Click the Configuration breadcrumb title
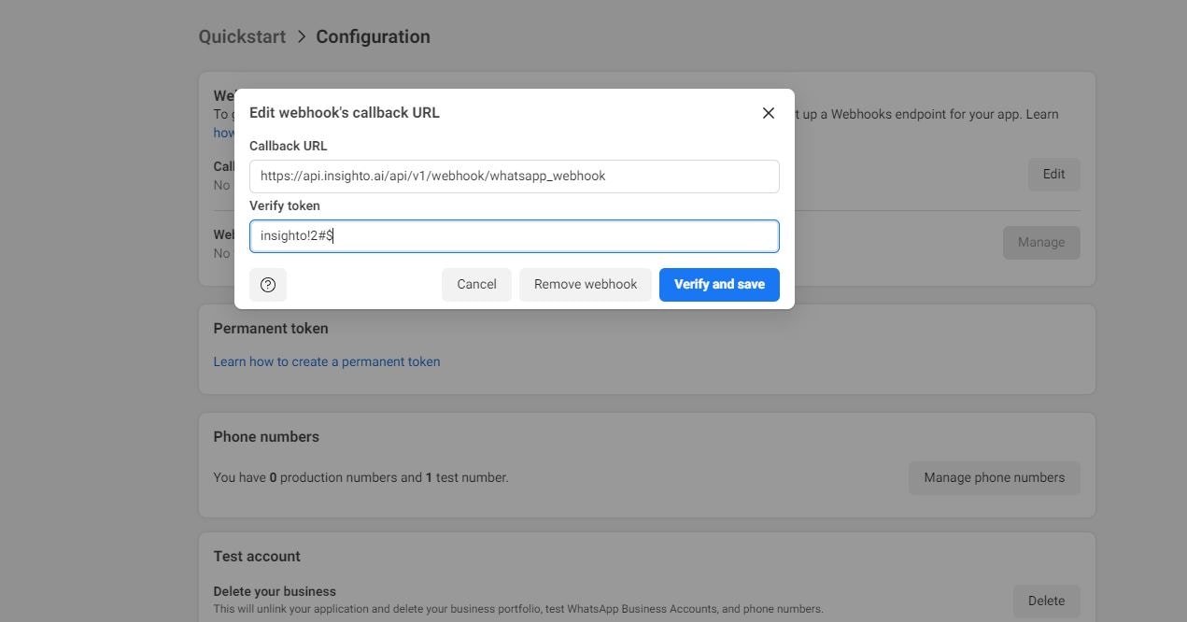The height and width of the screenshot is (622, 1187). (x=373, y=36)
